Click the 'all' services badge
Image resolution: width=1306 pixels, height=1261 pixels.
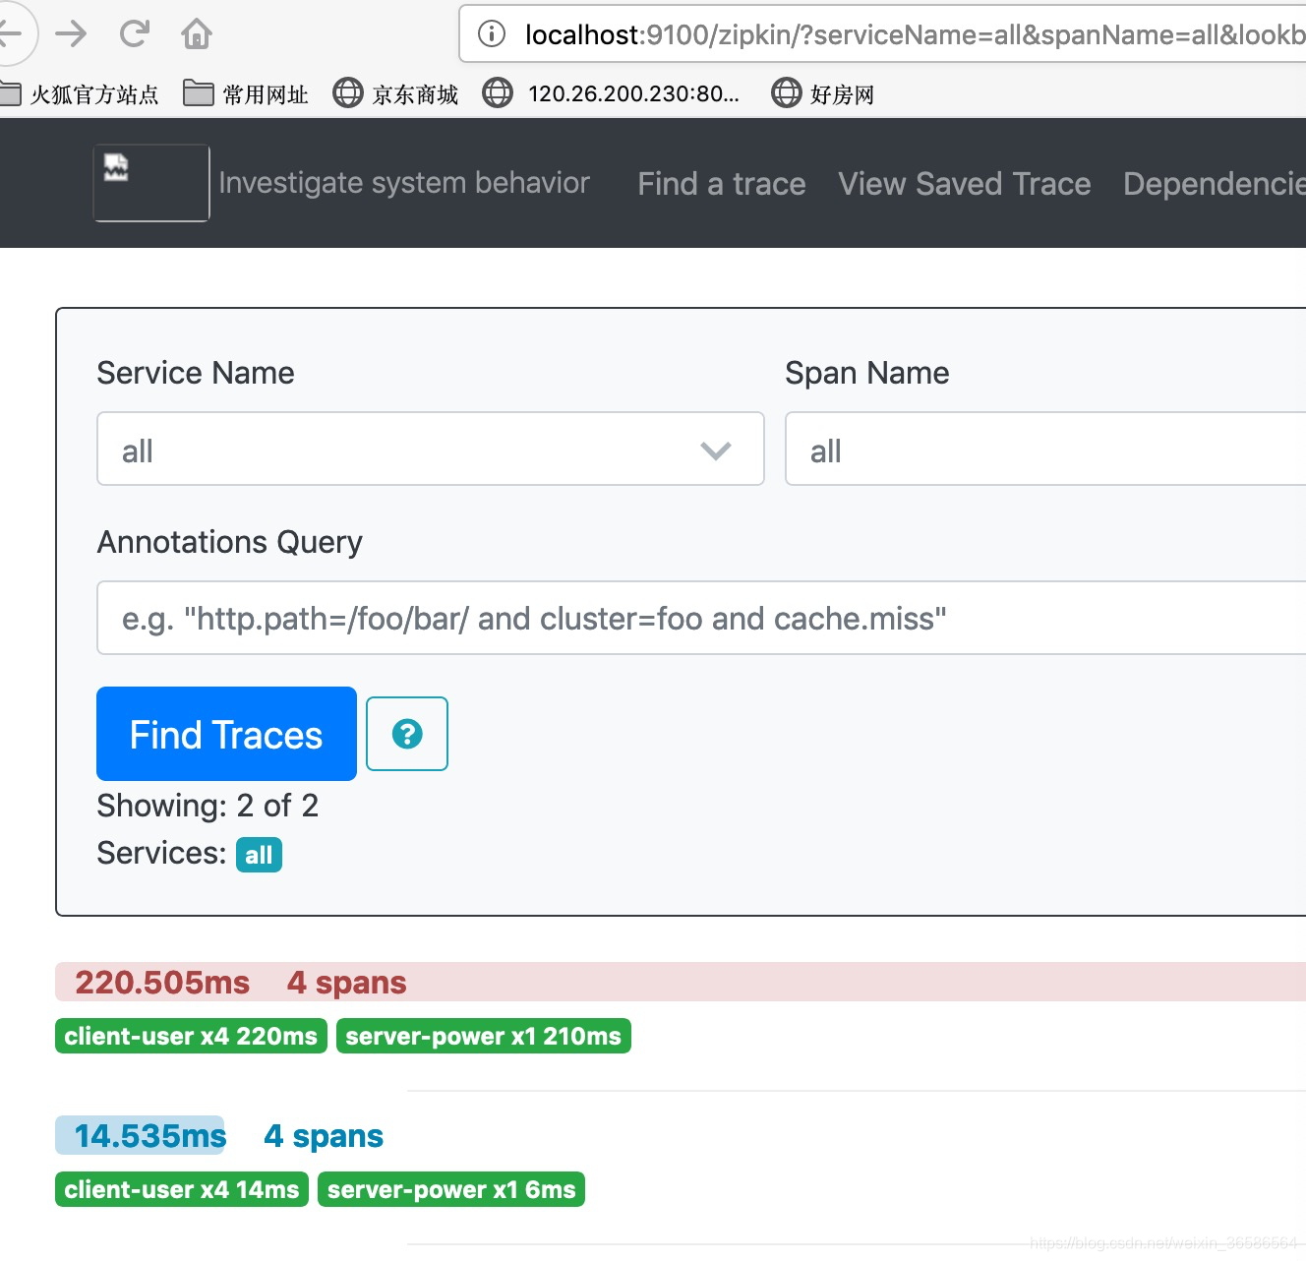click(259, 855)
